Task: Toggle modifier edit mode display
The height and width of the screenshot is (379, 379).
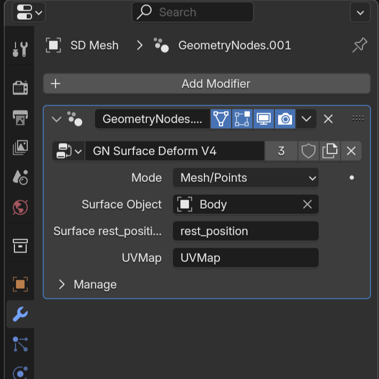Action: coord(221,119)
